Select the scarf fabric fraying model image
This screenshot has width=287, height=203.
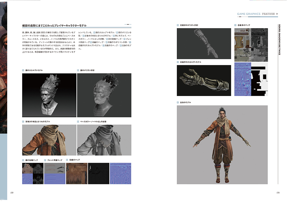[49, 139]
